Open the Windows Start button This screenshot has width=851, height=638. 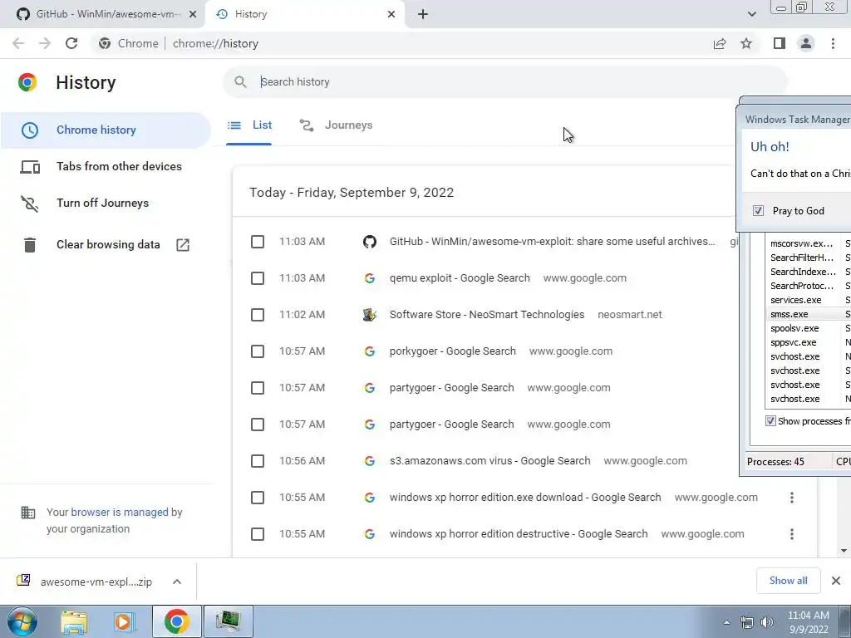22,621
